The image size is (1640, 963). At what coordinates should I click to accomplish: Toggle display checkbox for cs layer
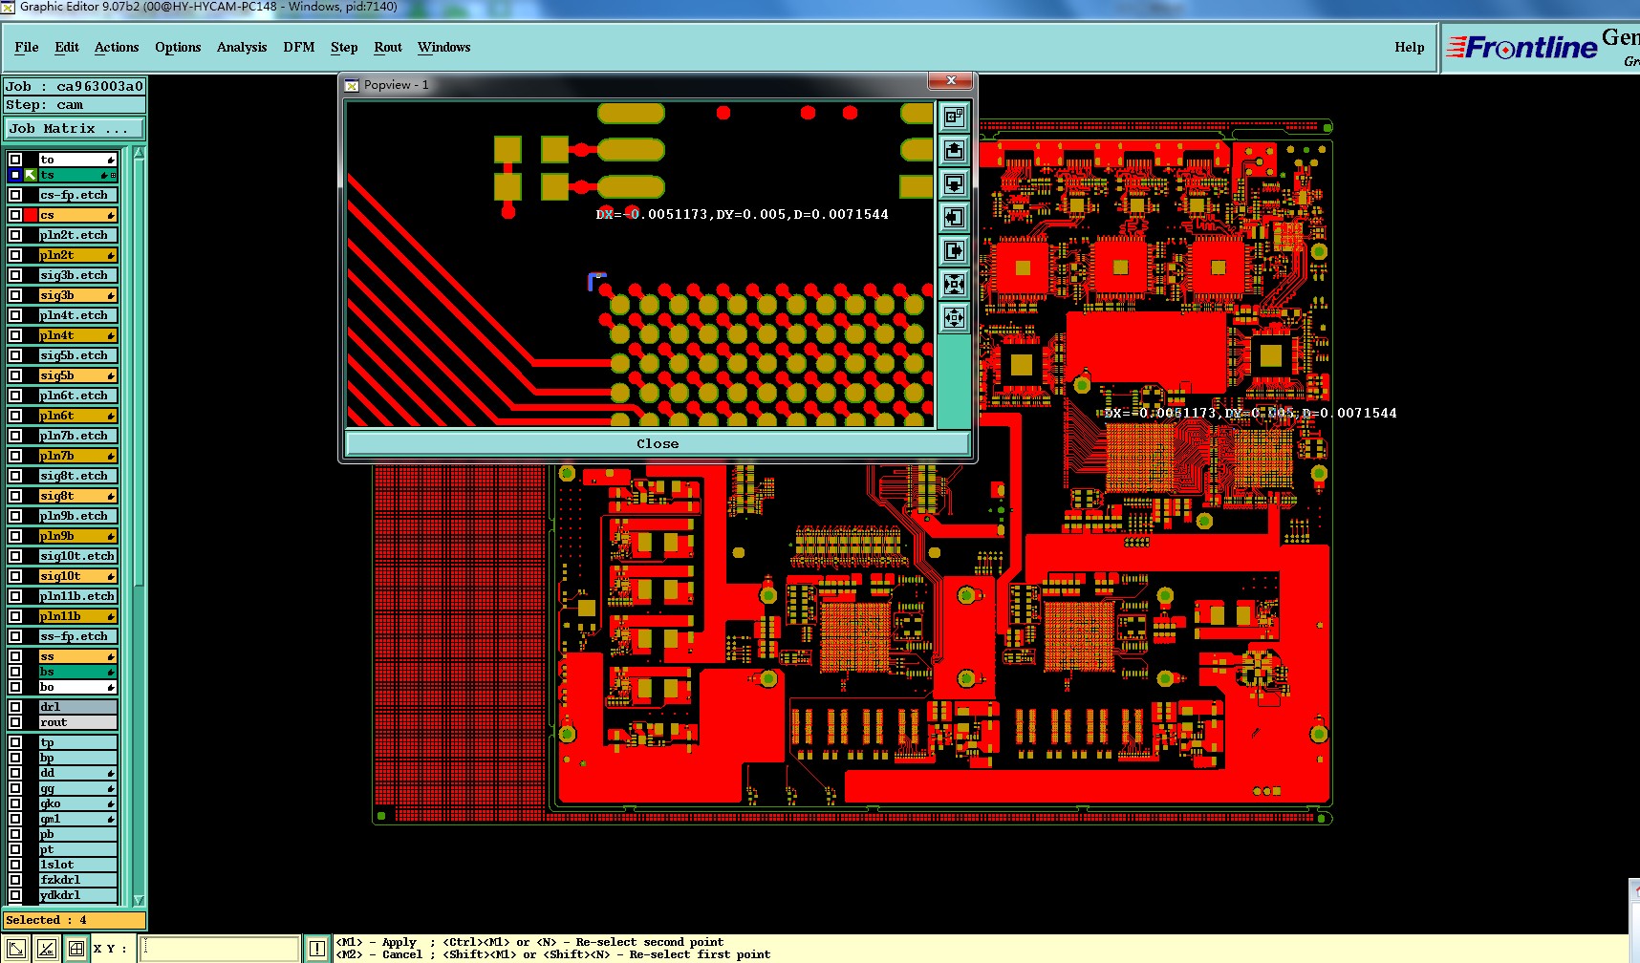point(15,215)
